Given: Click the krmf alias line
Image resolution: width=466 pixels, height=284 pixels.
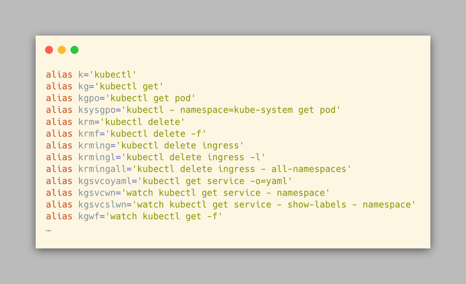Looking at the screenshot, I should click(126, 134).
